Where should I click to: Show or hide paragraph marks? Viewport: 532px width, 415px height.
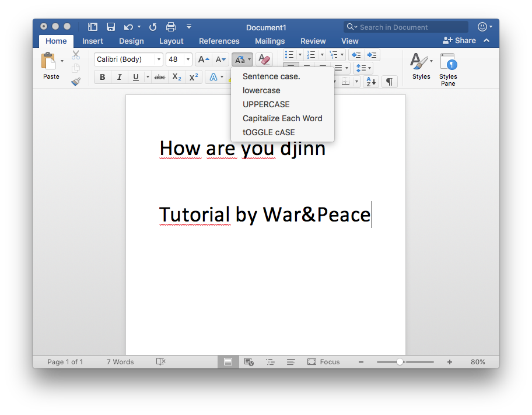click(x=390, y=82)
